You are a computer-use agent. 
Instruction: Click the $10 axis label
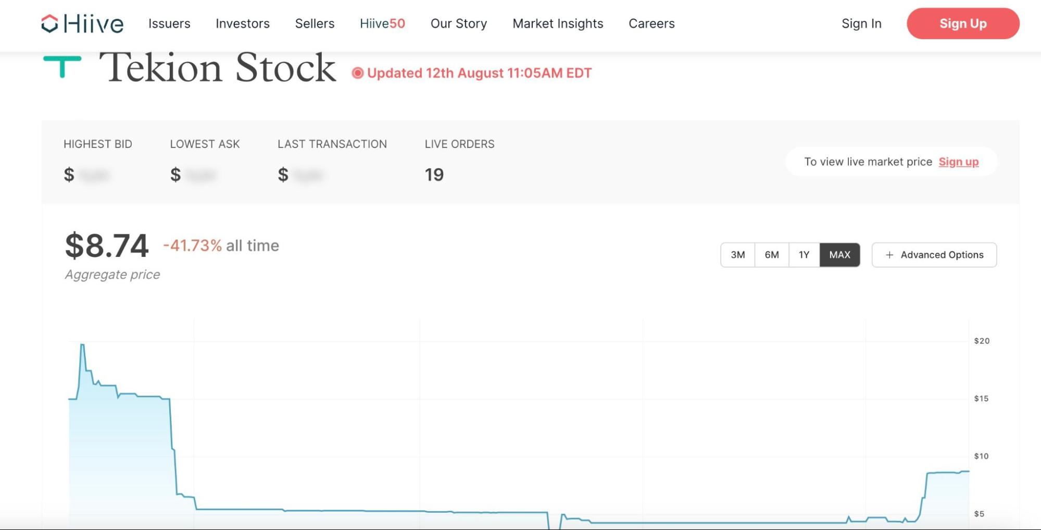point(981,456)
